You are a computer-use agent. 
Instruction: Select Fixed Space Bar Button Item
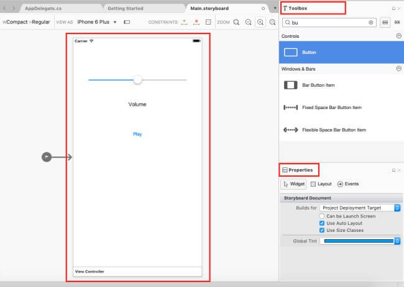coord(341,107)
